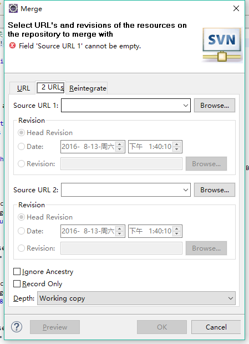The width and height of the screenshot is (249, 344).
Task: Select the 2 URLs tab
Action: tap(50, 87)
